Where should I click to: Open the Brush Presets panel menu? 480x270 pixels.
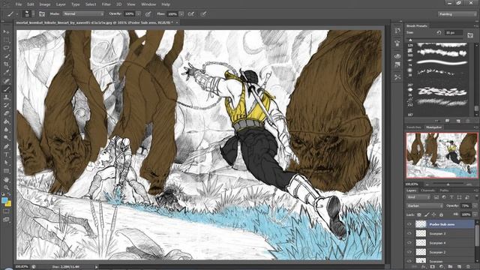pyautogui.click(x=475, y=26)
